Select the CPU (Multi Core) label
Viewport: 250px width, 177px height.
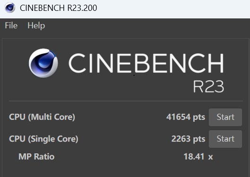pyautogui.click(x=42, y=117)
